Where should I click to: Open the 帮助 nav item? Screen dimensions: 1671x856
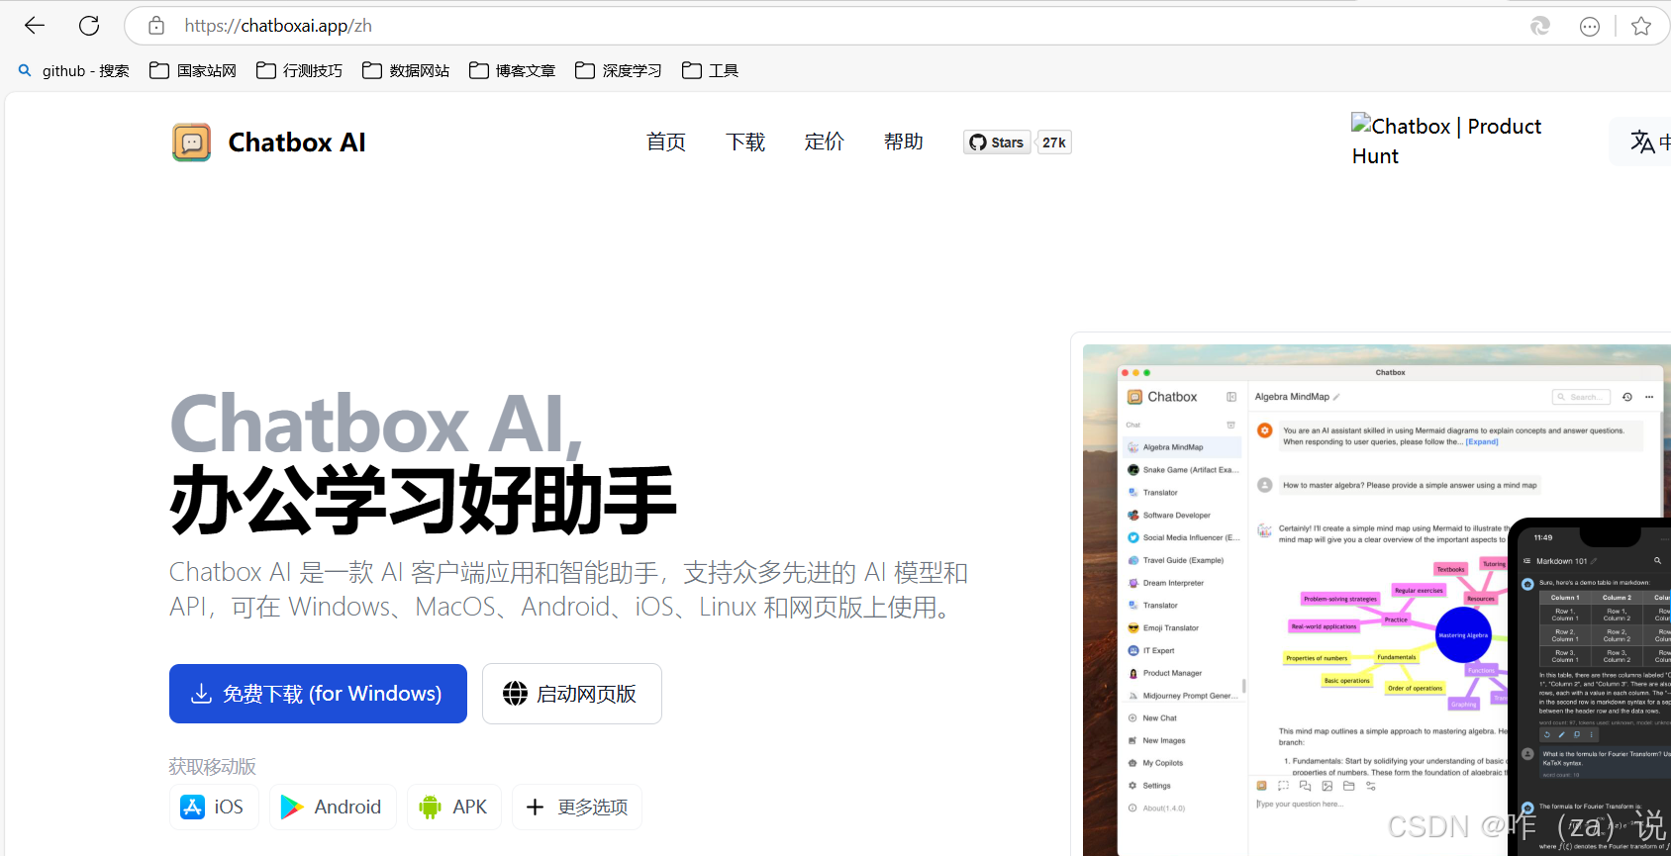pyautogui.click(x=904, y=142)
